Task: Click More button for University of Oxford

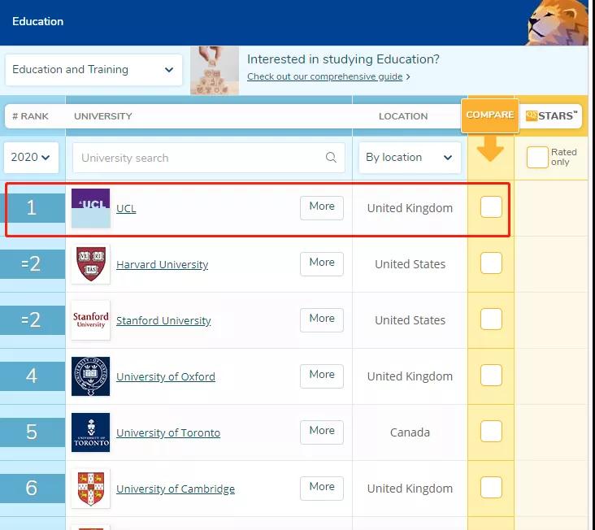Action: point(322,376)
